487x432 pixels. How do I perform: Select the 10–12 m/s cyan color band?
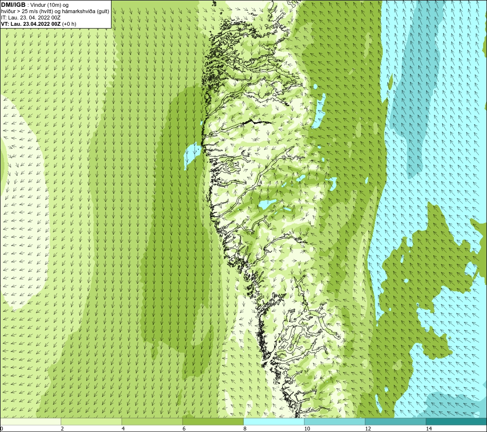[x=335, y=421]
